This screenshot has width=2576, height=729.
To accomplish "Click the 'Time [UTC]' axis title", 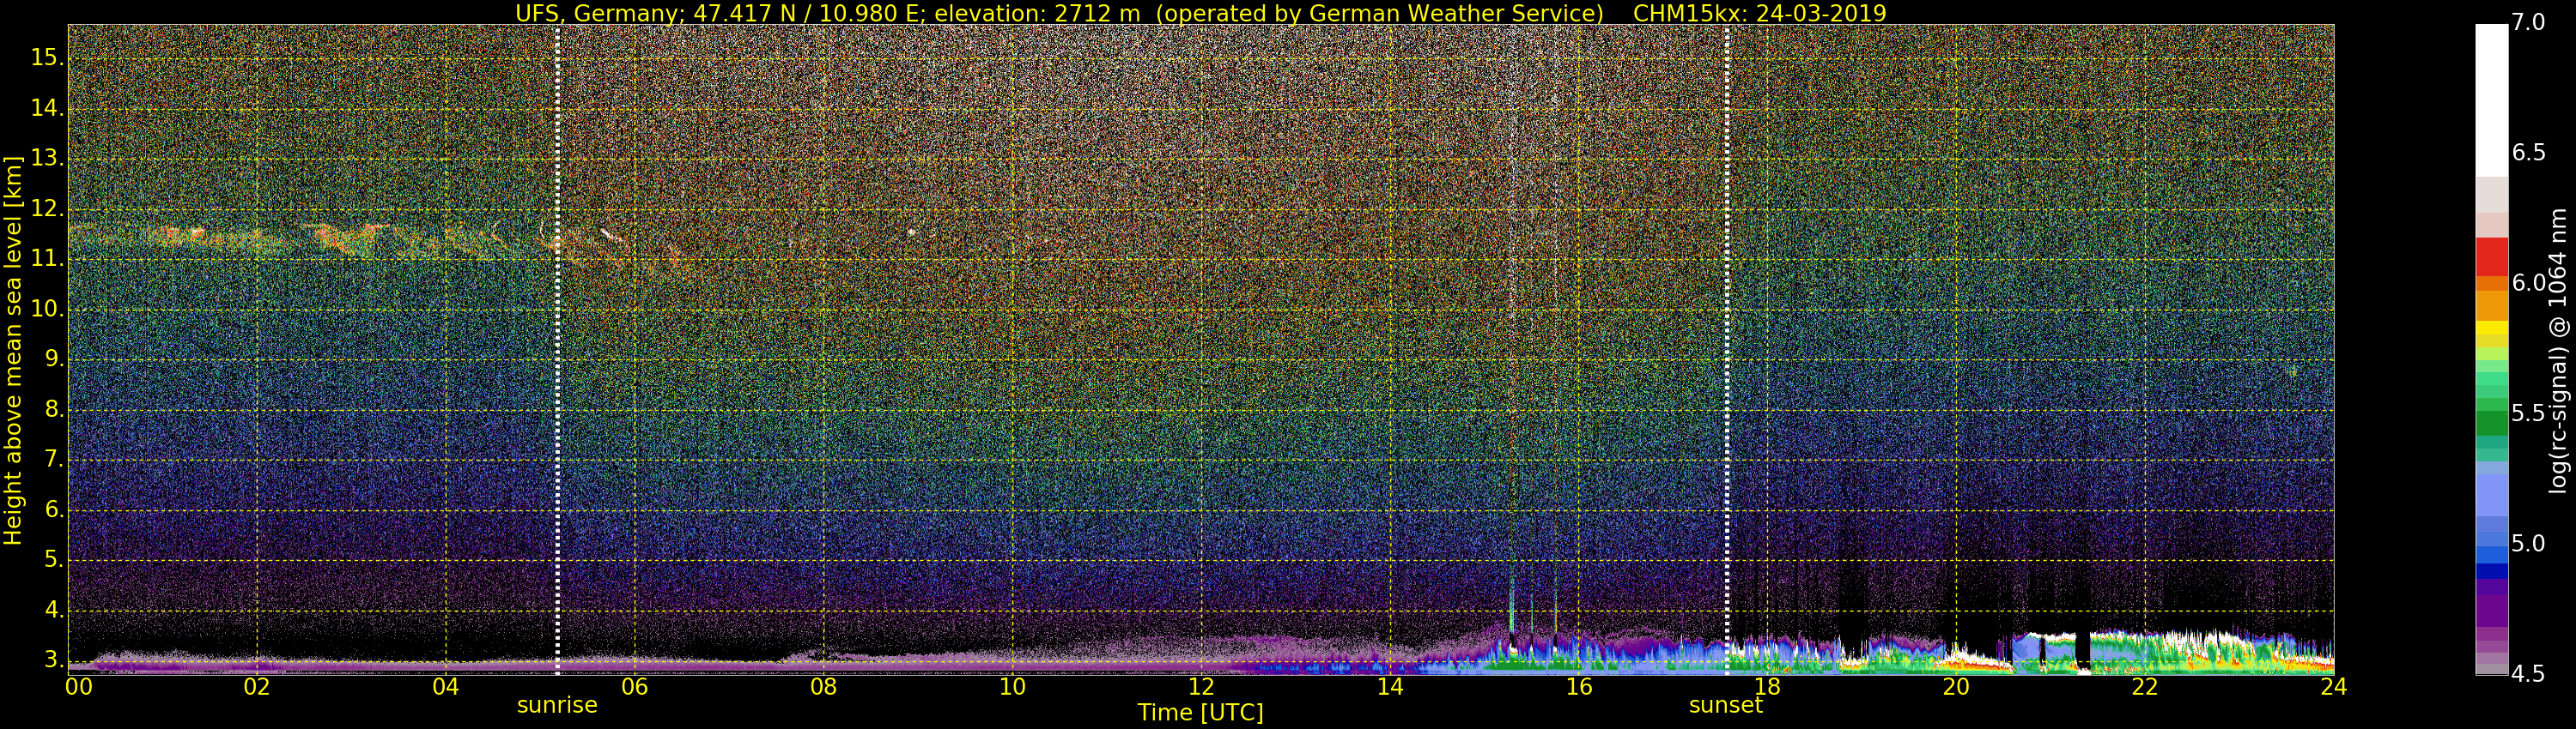I will pyautogui.click(x=1200, y=713).
